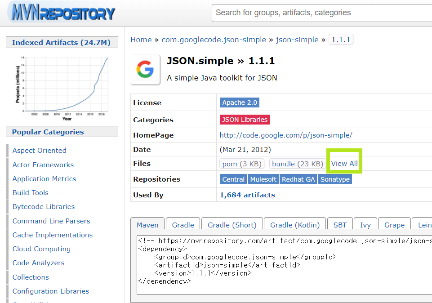Screen dimensions: 432x303
Task: Click the description 'A simple Java toolkit for JSON'
Action: 222,78
